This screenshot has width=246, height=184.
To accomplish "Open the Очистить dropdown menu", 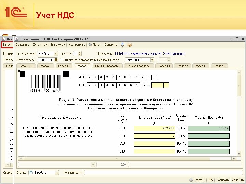I will (x=40, y=45).
